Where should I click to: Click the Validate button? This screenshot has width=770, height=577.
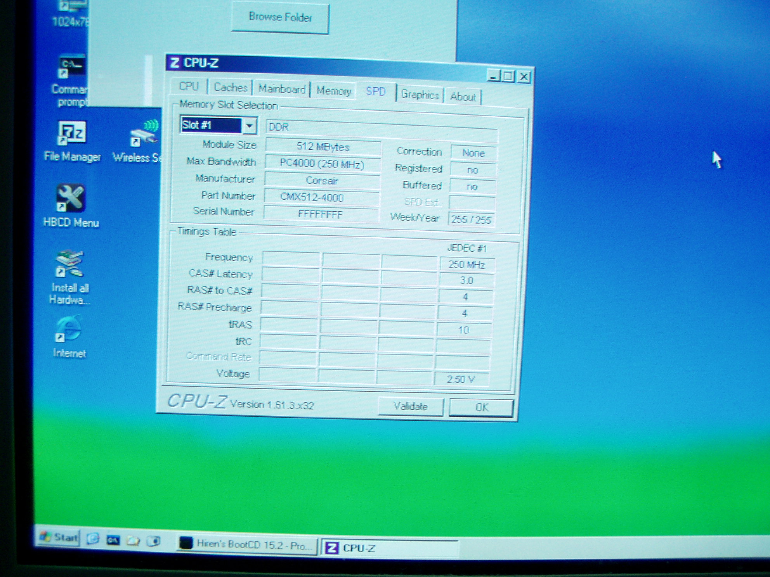click(x=410, y=406)
